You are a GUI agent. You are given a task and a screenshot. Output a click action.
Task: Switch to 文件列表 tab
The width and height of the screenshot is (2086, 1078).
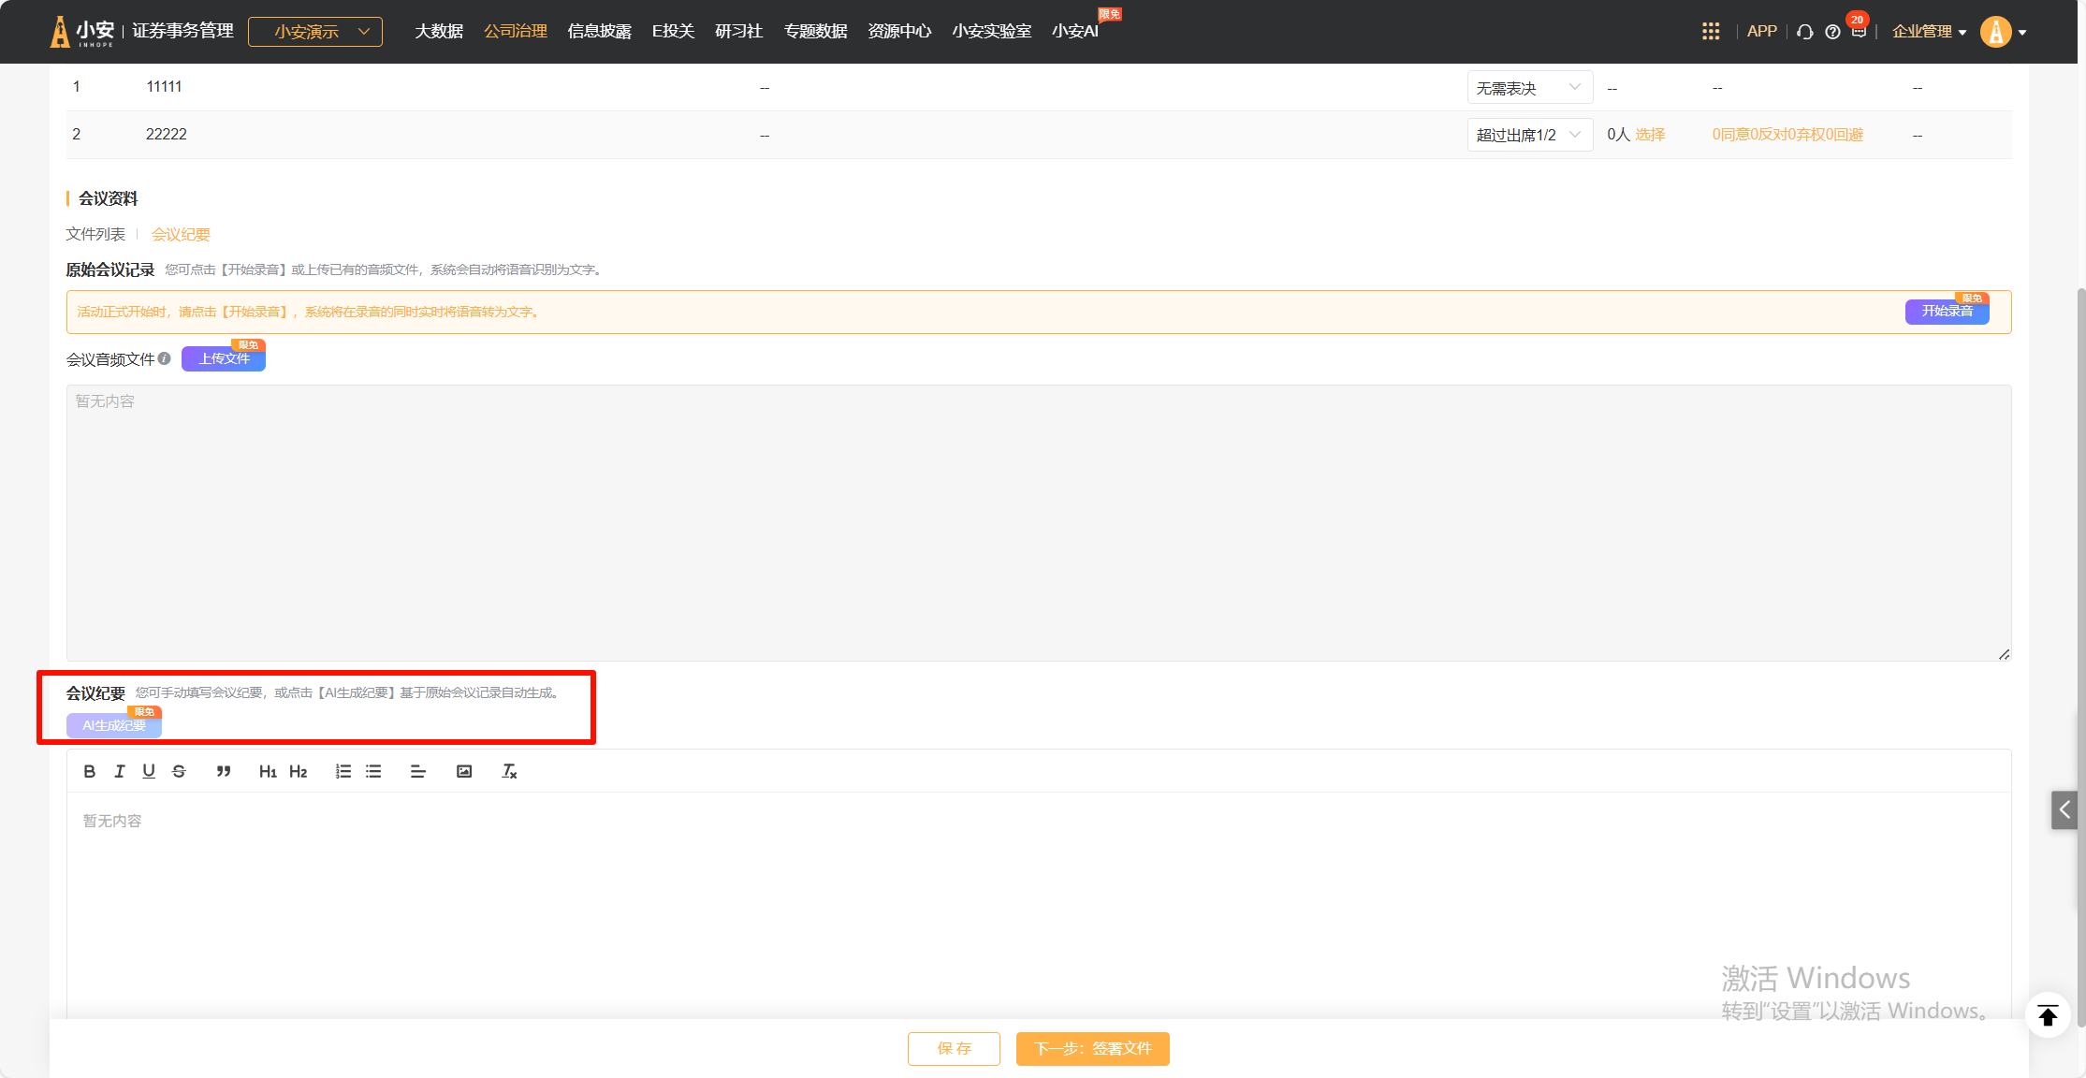[95, 234]
